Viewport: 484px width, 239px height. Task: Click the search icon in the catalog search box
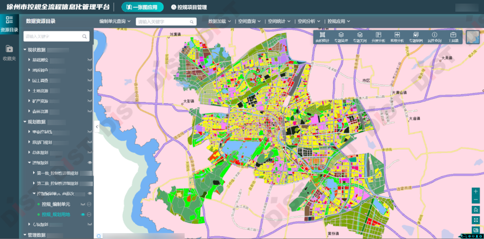point(84,36)
